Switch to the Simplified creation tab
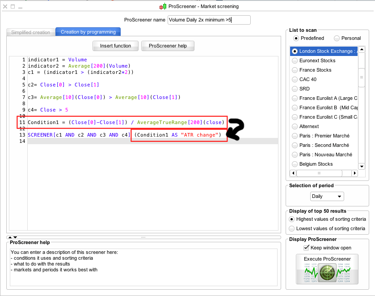The width and height of the screenshot is (375, 296). pyautogui.click(x=30, y=32)
